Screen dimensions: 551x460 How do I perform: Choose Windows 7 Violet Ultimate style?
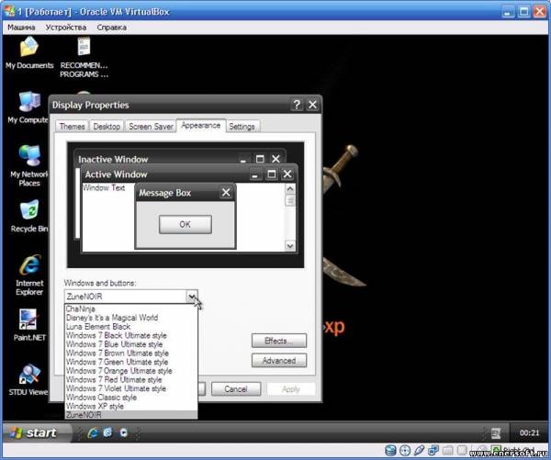pyautogui.click(x=130, y=388)
